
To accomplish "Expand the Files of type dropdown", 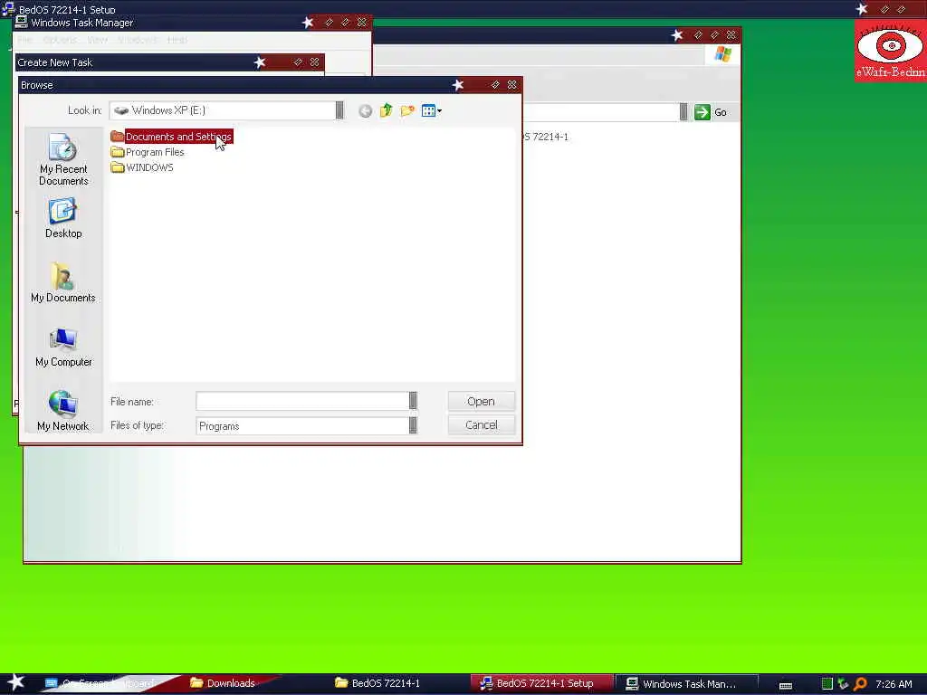I will (413, 425).
